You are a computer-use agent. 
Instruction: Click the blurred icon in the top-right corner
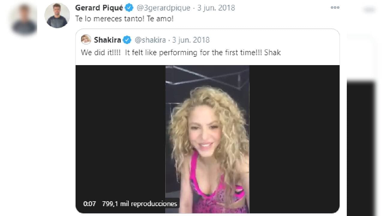click(369, 10)
